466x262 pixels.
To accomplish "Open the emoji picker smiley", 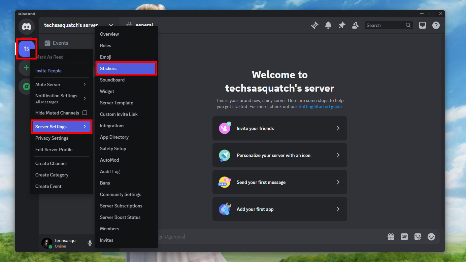I will pyautogui.click(x=431, y=237).
